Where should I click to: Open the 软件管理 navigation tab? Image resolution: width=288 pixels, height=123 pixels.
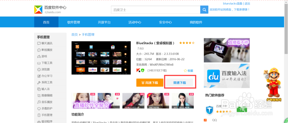[x=74, y=22]
